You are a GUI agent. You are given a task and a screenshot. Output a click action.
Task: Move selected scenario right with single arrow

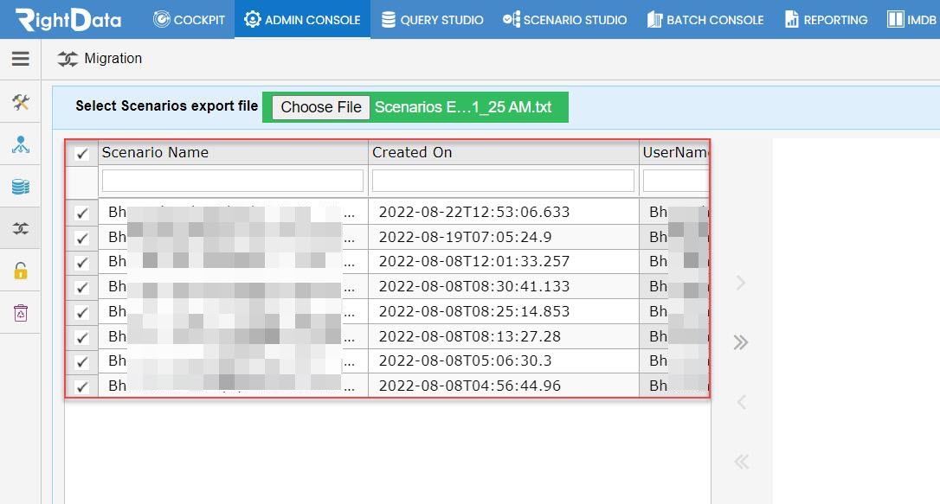point(741,283)
